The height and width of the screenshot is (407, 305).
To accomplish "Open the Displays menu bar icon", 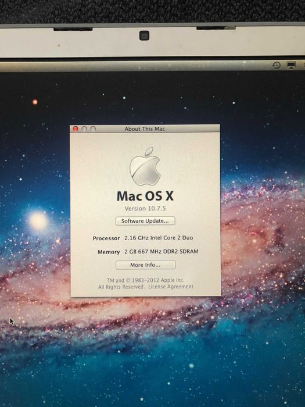I will pyautogui.click(x=291, y=65).
